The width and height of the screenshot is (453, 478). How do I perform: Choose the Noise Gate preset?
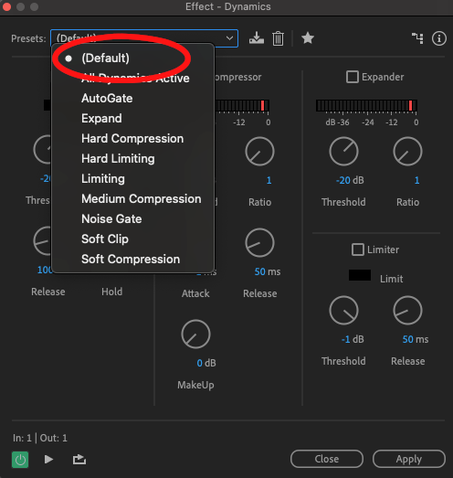point(111,218)
